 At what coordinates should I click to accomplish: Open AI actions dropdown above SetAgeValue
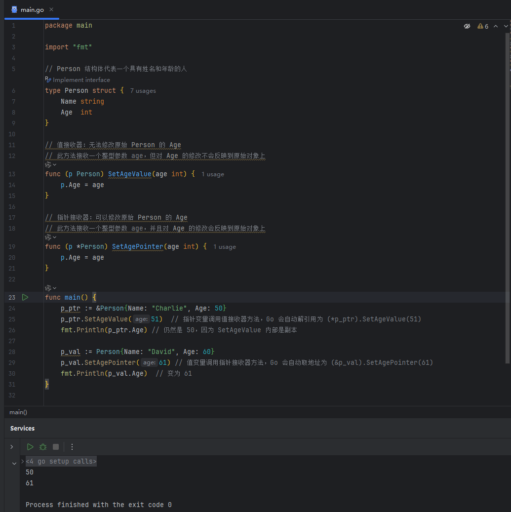(x=51, y=164)
